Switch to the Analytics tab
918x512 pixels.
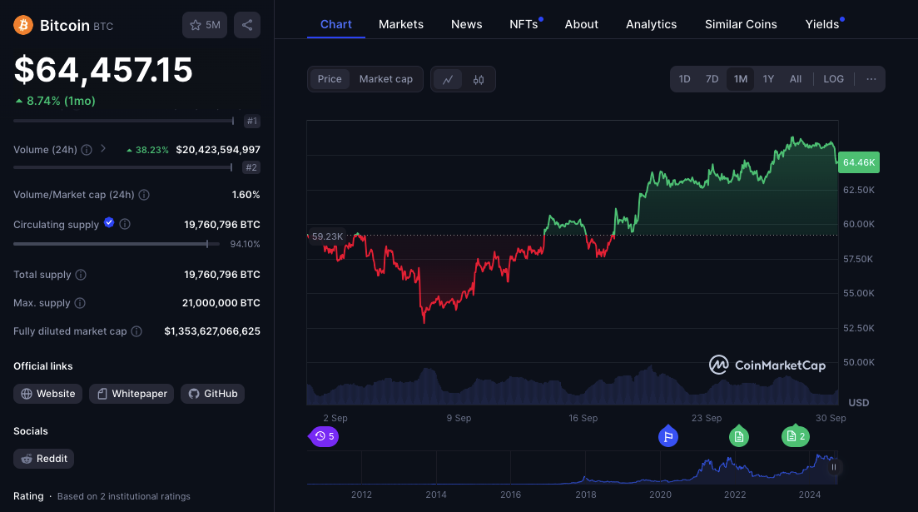tap(651, 24)
